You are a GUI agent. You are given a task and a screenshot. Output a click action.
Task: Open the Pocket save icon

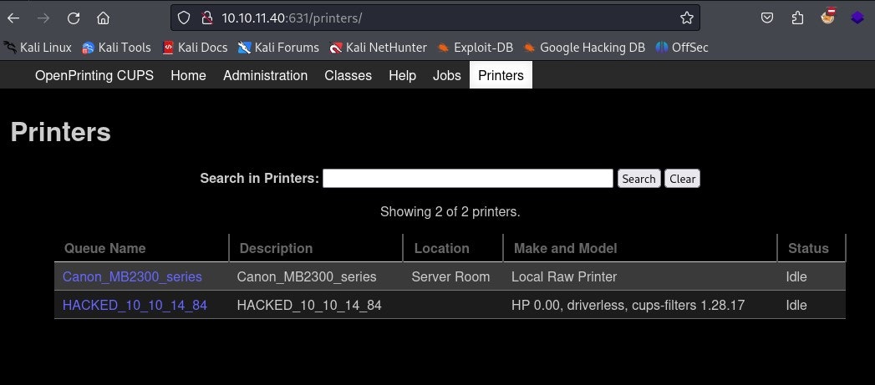click(x=767, y=18)
